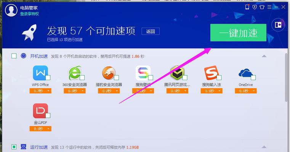Check the OneDrive item checkbox

253,78
